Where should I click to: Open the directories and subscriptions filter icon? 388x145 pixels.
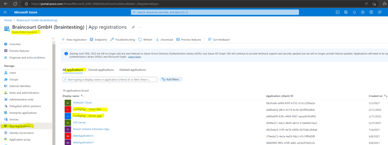coord(346,12)
